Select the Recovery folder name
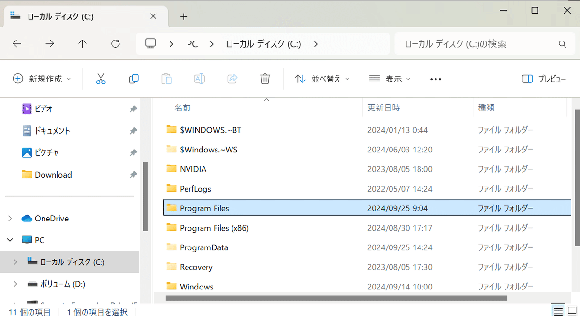 pyautogui.click(x=196, y=267)
